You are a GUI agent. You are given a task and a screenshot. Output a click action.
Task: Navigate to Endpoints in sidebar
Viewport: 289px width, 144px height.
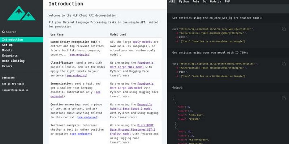pos(10,56)
